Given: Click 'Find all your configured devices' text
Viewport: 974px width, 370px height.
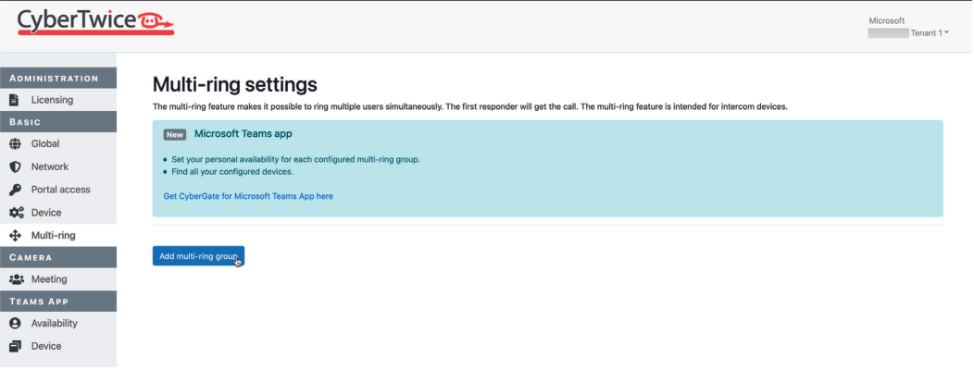Looking at the screenshot, I should coord(232,172).
